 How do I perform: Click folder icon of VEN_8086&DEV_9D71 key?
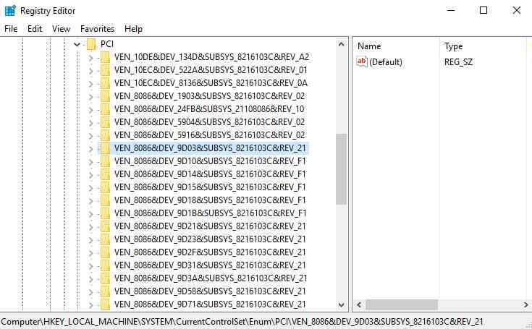pos(105,304)
